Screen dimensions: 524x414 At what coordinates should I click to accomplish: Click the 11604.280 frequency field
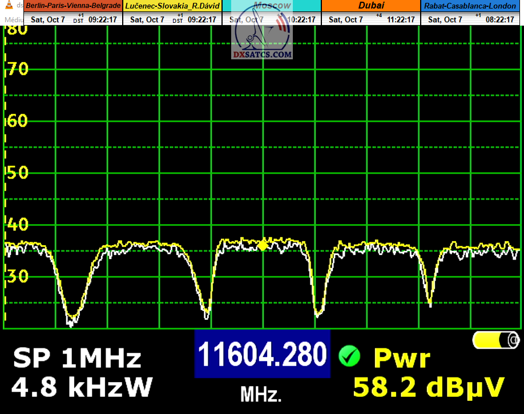click(263, 354)
